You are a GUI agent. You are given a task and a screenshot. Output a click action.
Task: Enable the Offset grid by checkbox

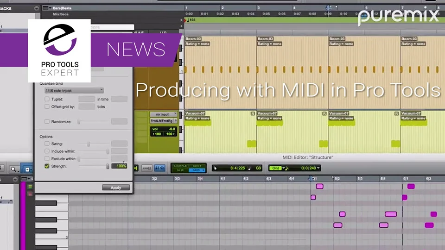pyautogui.click(x=47, y=106)
